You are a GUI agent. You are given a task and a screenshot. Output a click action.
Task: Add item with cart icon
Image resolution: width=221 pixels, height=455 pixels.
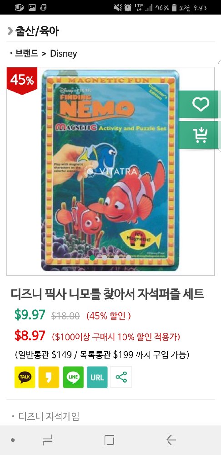[x=201, y=135]
